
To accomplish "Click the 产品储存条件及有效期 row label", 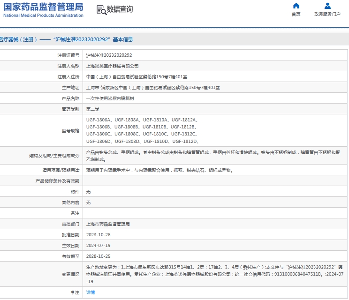I will pyautogui.click(x=57, y=181).
